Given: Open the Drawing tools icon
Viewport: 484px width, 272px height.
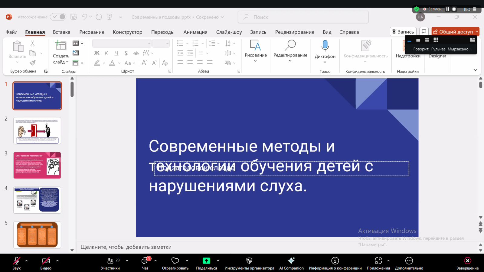Looking at the screenshot, I should pos(255,46).
